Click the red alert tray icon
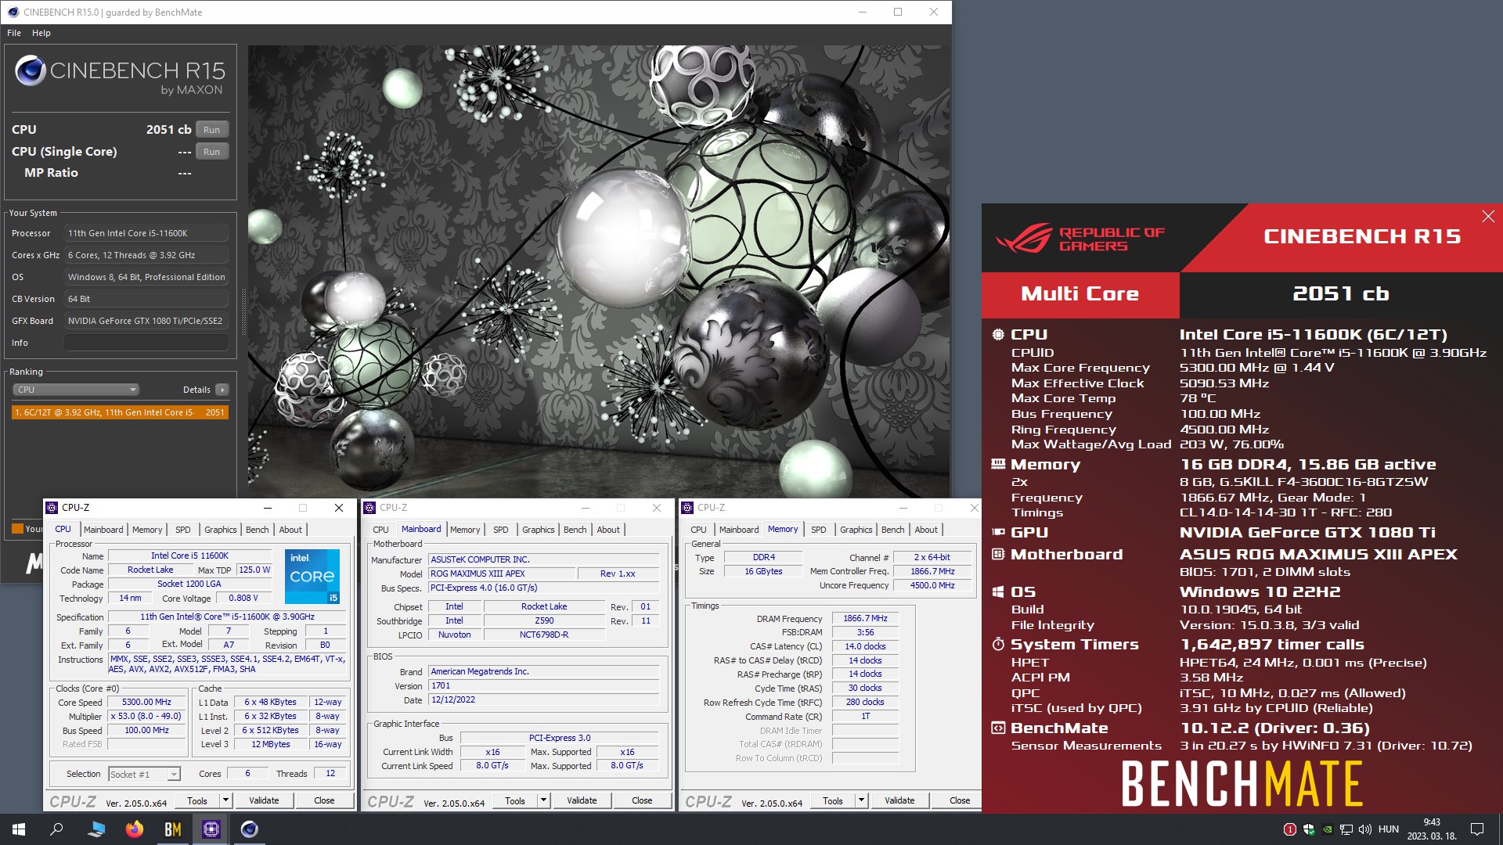1503x845 pixels. tap(1290, 829)
